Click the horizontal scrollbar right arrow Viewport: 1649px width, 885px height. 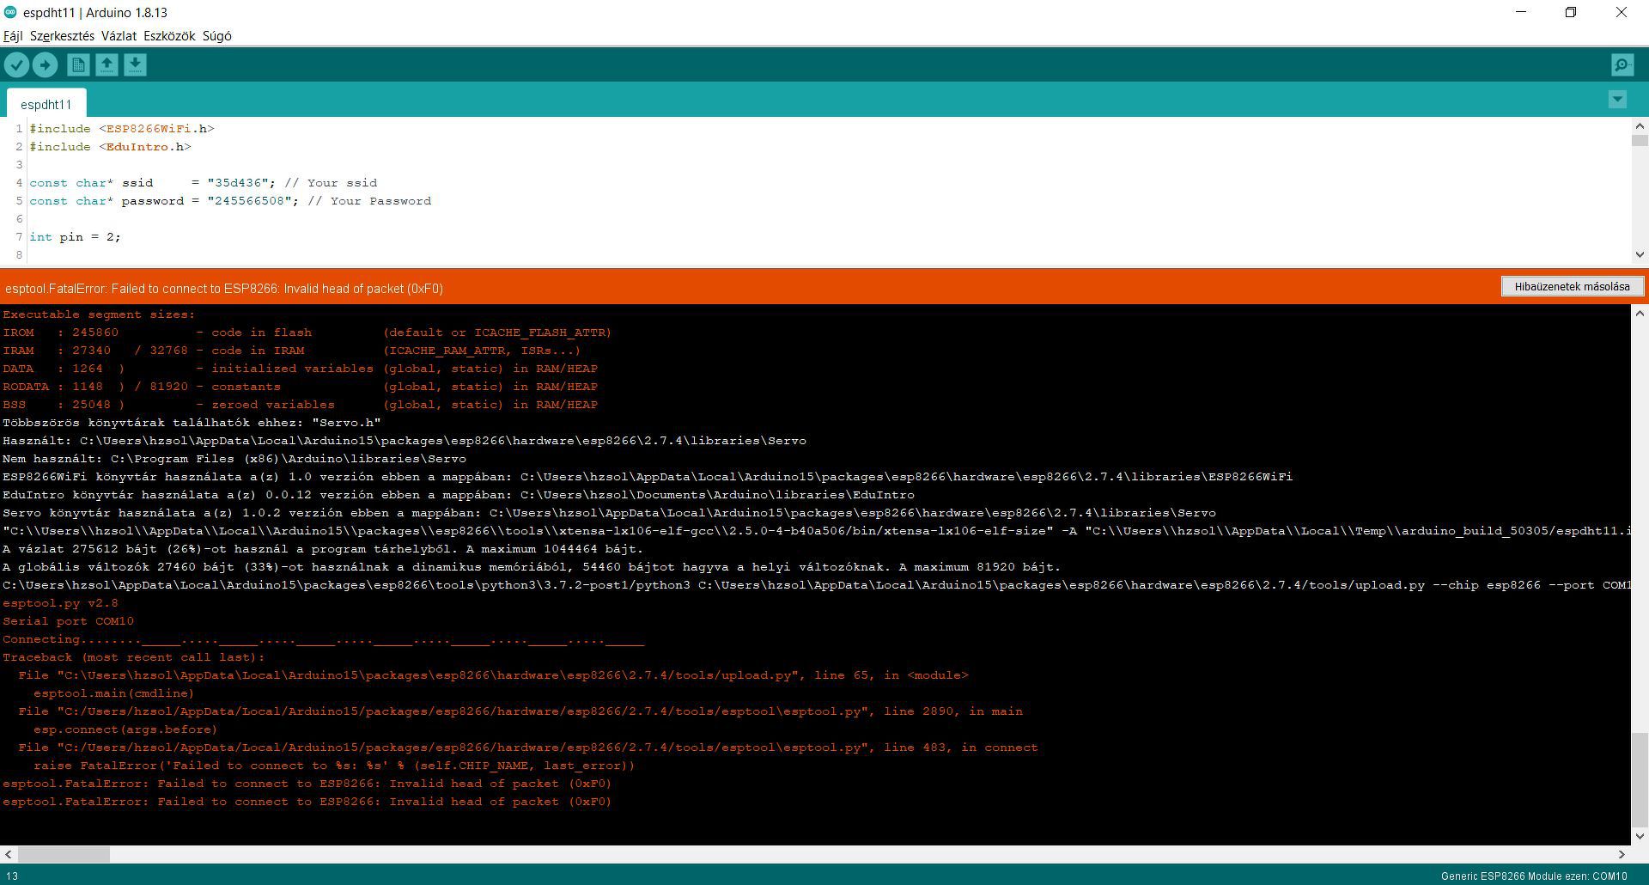pos(1622,854)
